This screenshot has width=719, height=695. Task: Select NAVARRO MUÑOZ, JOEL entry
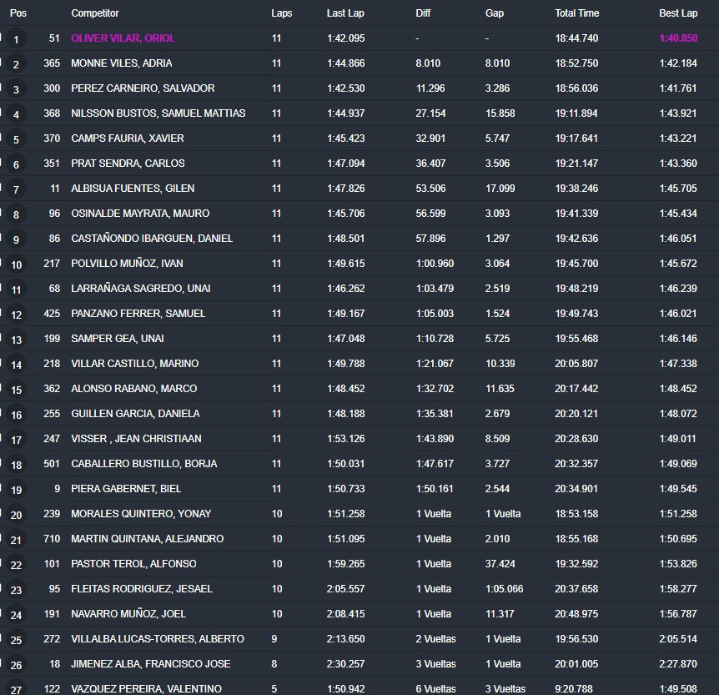(128, 613)
